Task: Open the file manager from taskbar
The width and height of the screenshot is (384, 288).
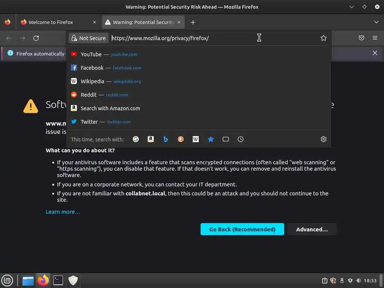Action: [x=28, y=280]
